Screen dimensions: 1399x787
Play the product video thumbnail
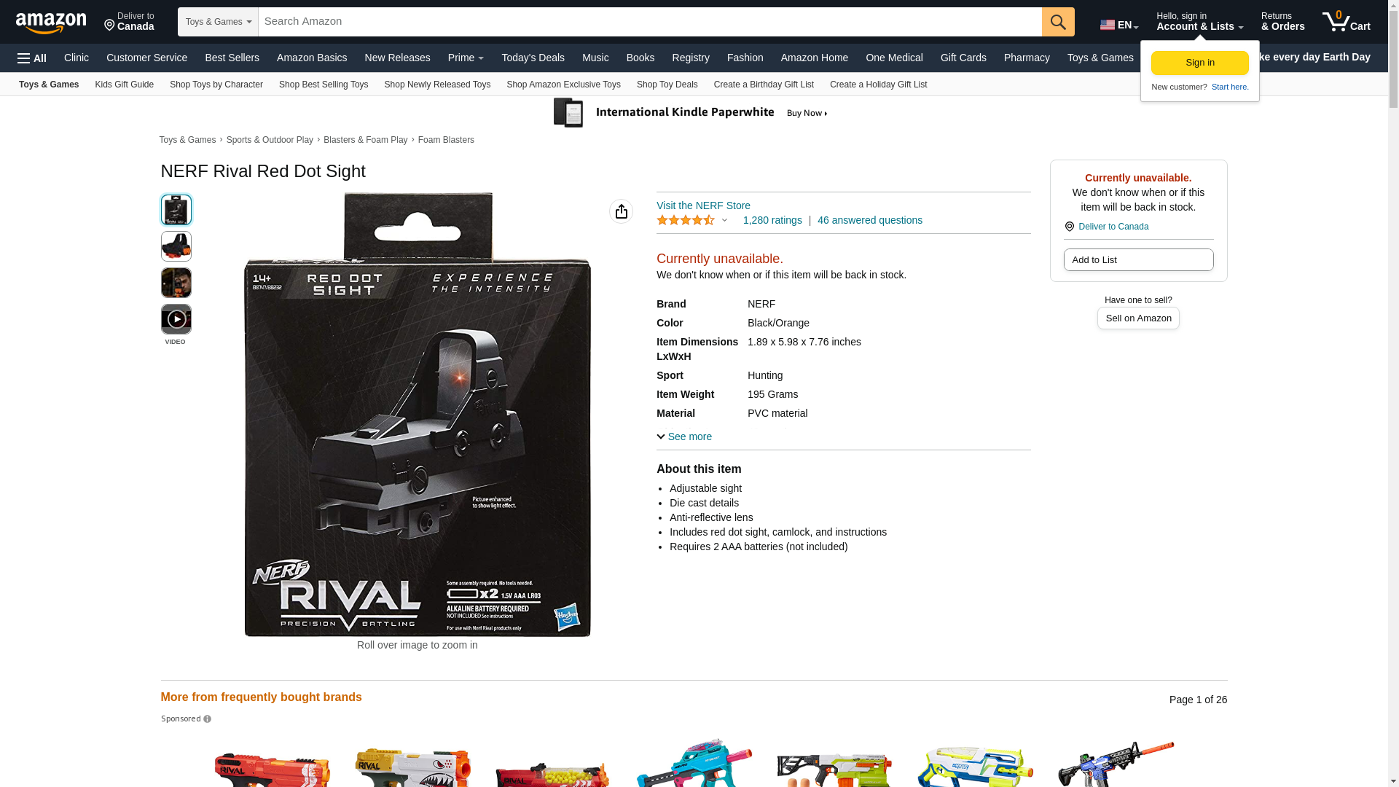tap(176, 319)
